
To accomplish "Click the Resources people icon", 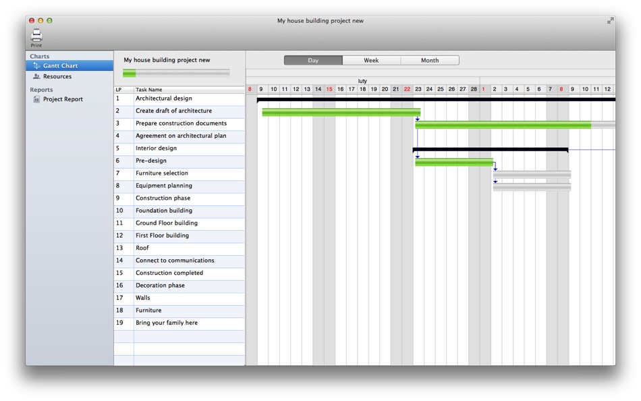I will tap(37, 76).
